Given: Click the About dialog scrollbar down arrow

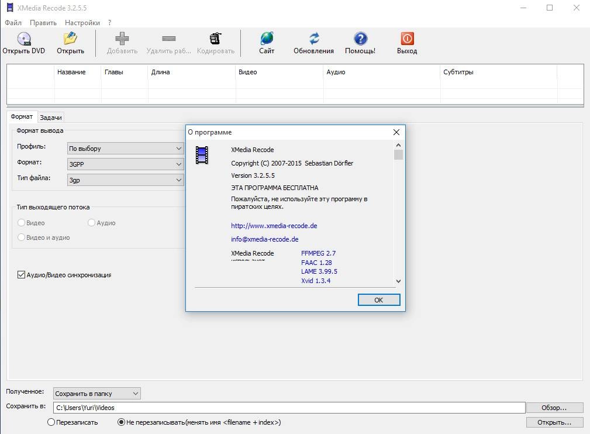Looking at the screenshot, I should click(398, 281).
